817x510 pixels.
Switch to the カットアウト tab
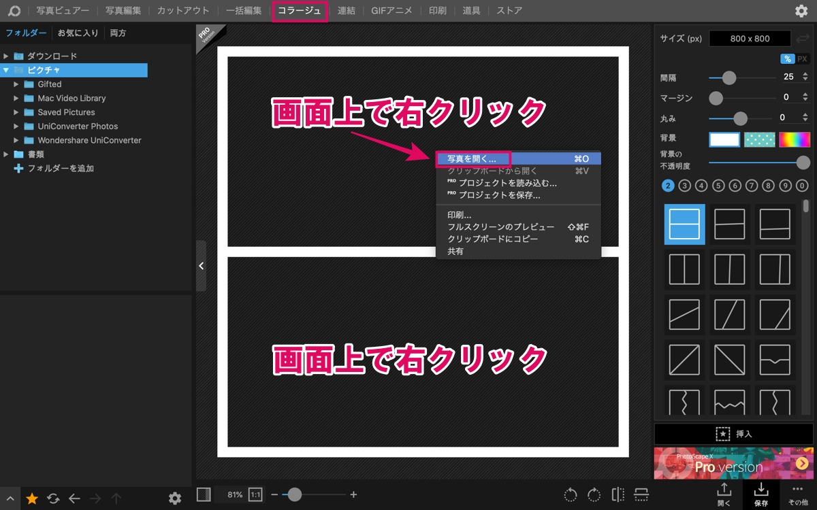pyautogui.click(x=183, y=11)
